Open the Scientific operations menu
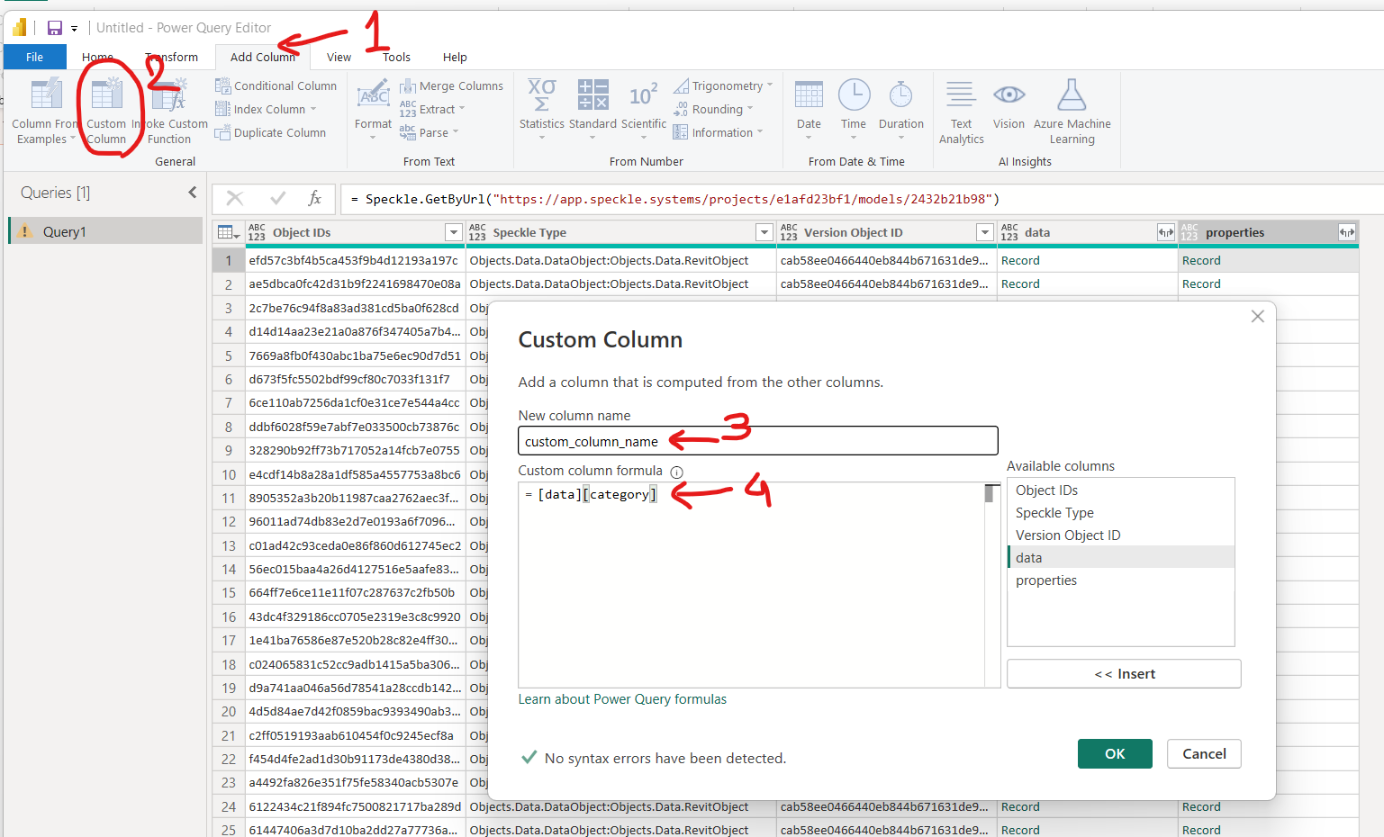Screen dimensions: 1384x837 [x=644, y=108]
